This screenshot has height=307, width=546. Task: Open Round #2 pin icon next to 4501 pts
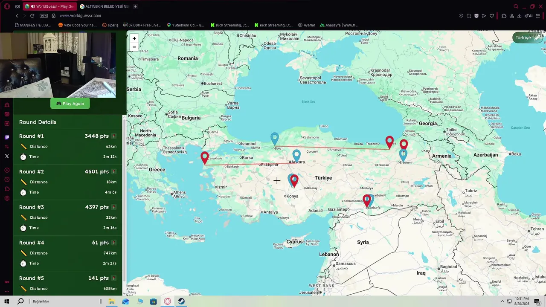click(113, 171)
